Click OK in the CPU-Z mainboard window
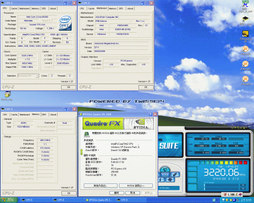This screenshot has height=203, width=254. coord(146,87)
